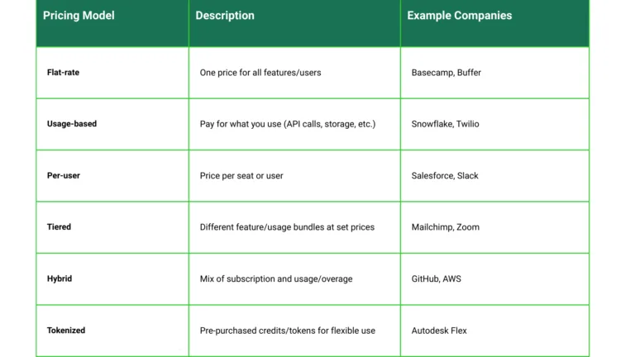
Task: Click the Pricing Model column header
Action: [x=79, y=16]
